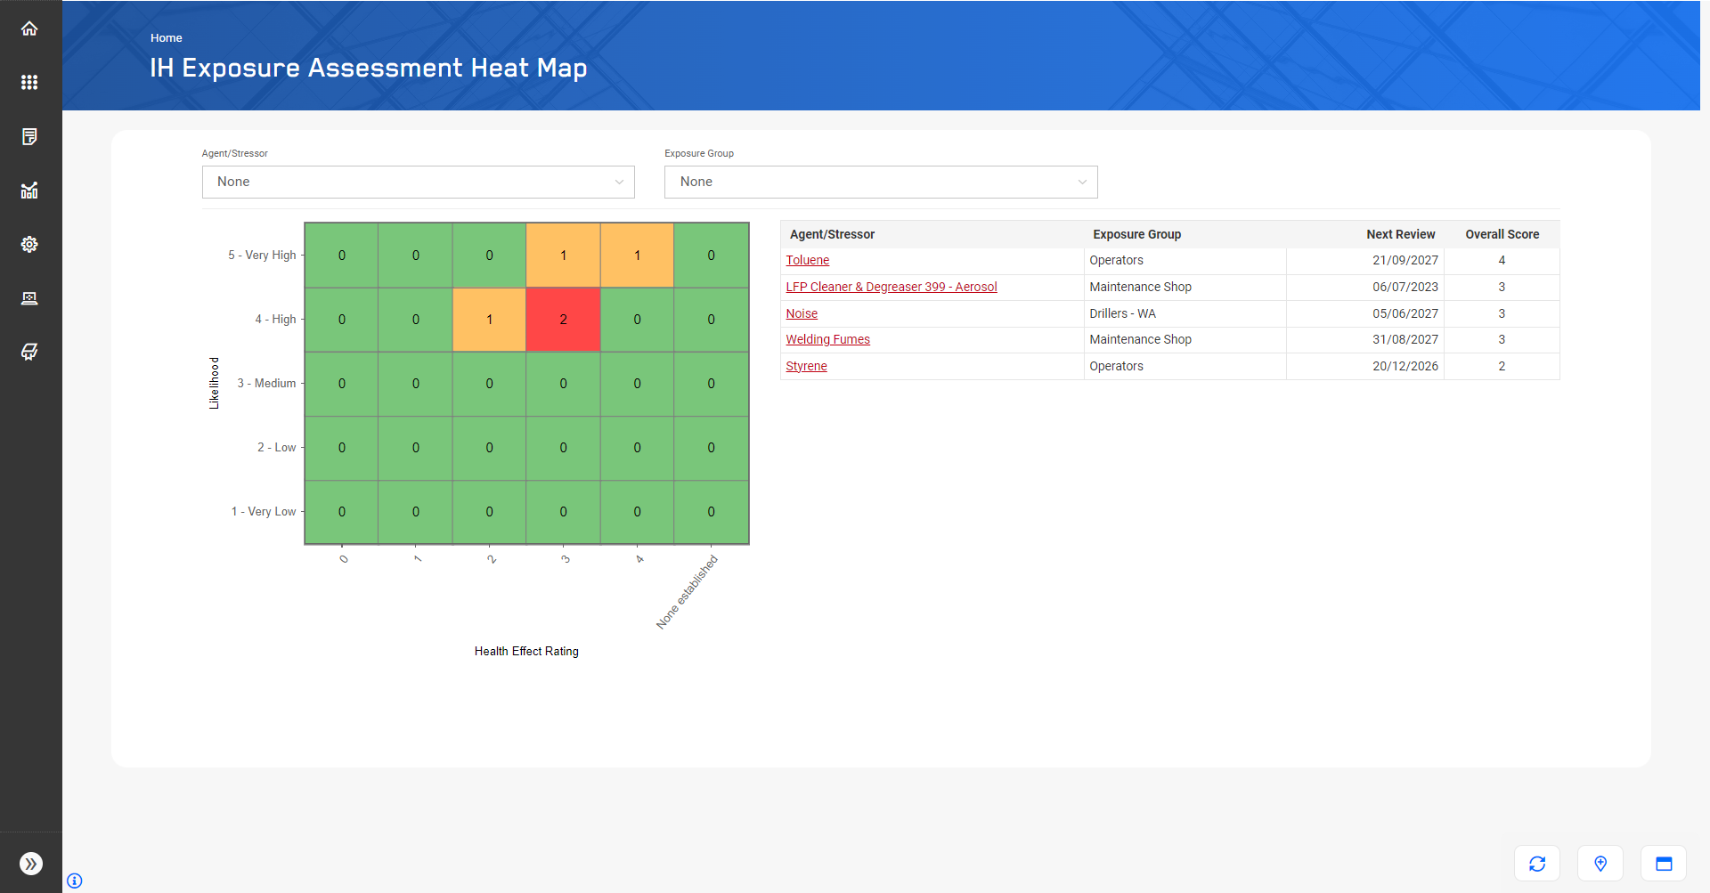Navigate home using the sidebar house icon

[x=29, y=28]
